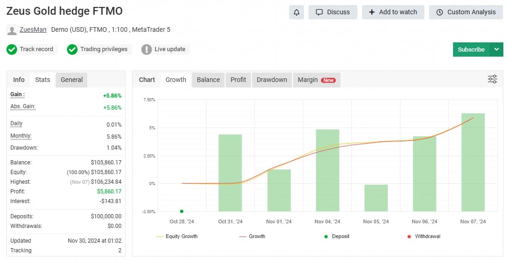Expand the Subscribe dropdown arrow

[x=496, y=49]
